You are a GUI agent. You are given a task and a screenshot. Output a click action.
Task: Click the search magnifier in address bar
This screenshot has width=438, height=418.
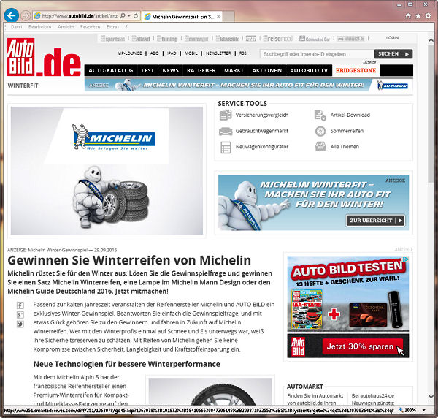(x=123, y=16)
